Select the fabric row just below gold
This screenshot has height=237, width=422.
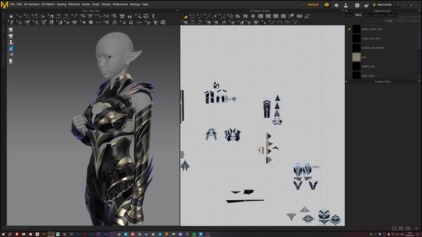[385, 66]
